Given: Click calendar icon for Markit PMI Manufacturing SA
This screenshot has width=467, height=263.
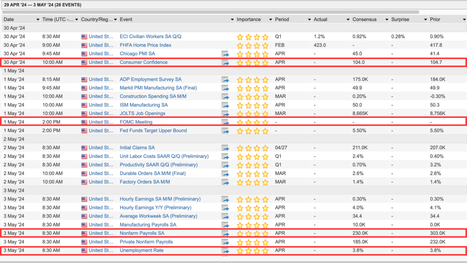Looking at the screenshot, I should (225, 88).
